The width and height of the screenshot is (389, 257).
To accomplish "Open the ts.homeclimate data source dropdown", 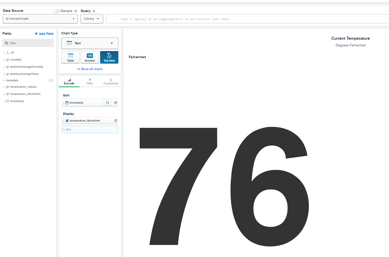I will pyautogui.click(x=40, y=19).
